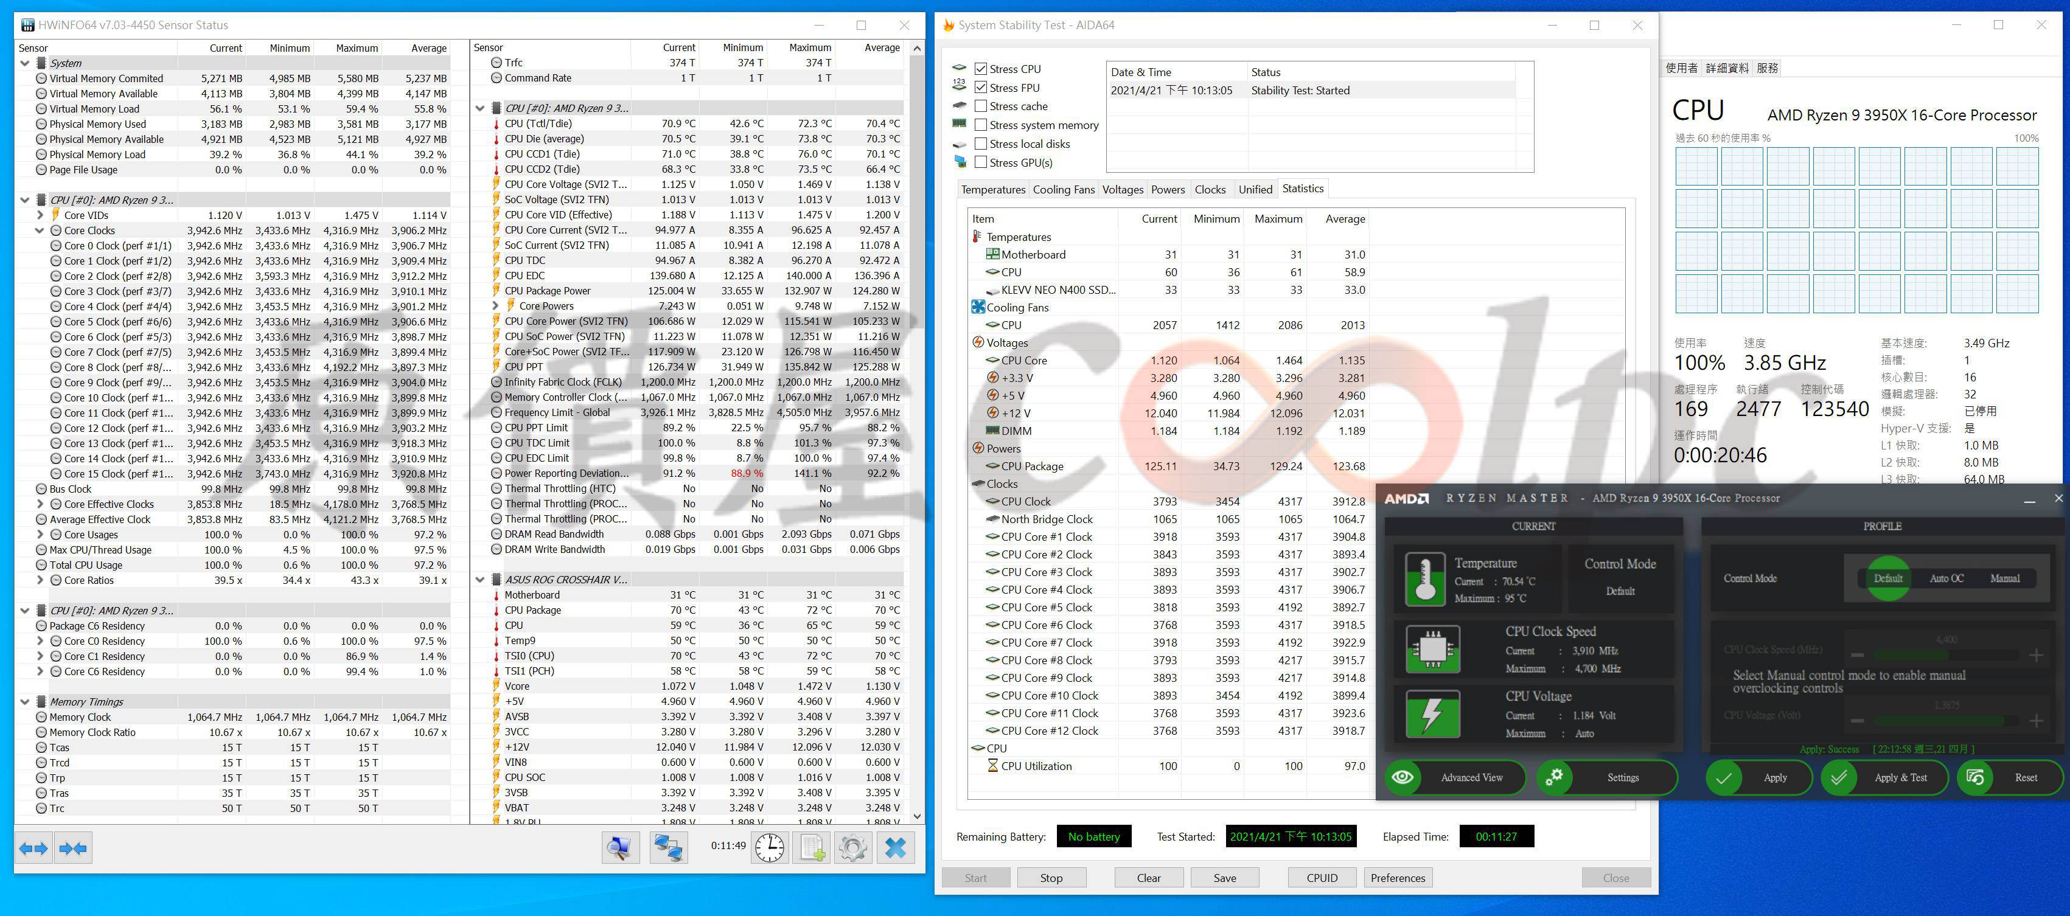
Task: Open AIDA64 Cooling Fans tab
Action: [1063, 190]
